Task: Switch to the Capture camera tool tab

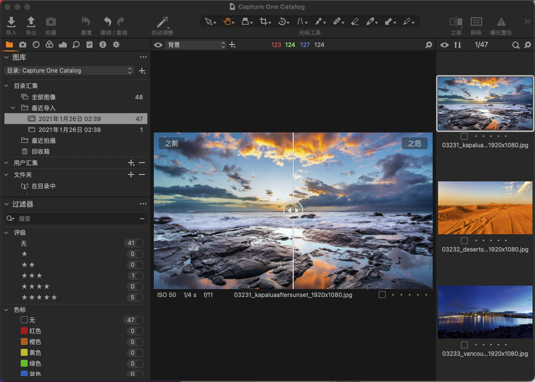Action: coord(23,44)
